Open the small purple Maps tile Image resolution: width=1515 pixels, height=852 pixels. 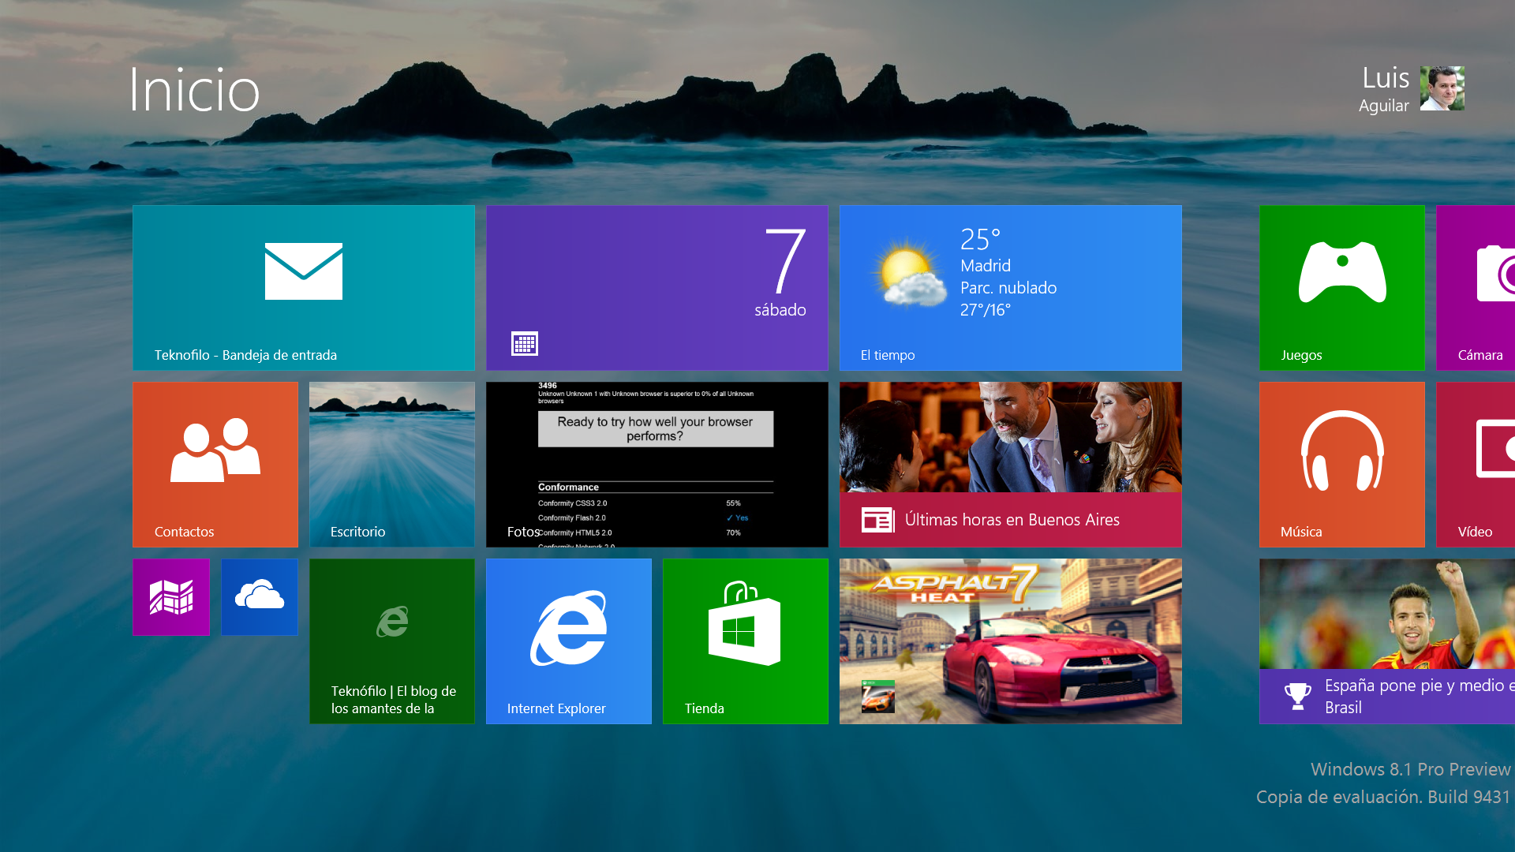pyautogui.click(x=171, y=597)
